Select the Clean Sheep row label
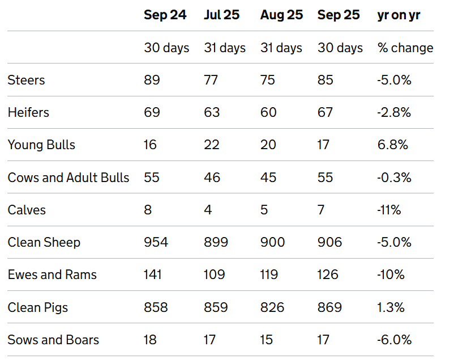The image size is (471, 359). 44,242
